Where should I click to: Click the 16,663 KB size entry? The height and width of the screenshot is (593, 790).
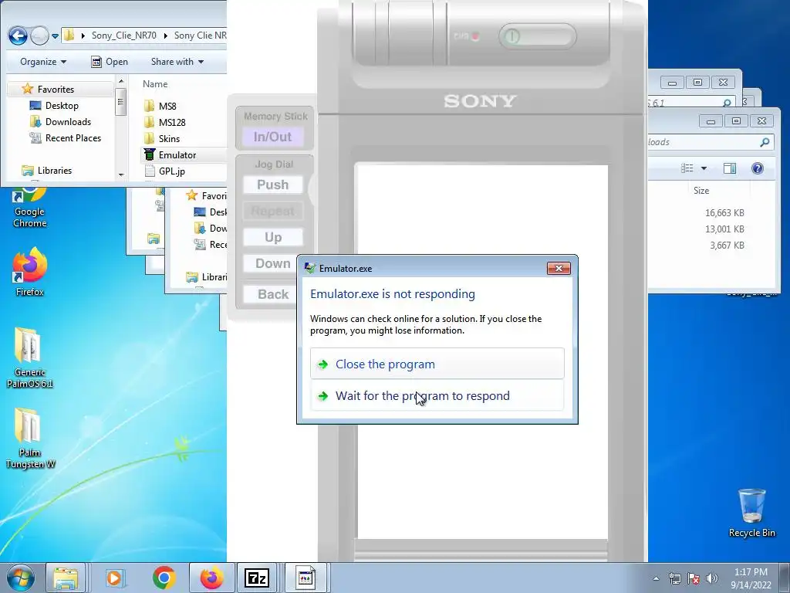coord(724,213)
